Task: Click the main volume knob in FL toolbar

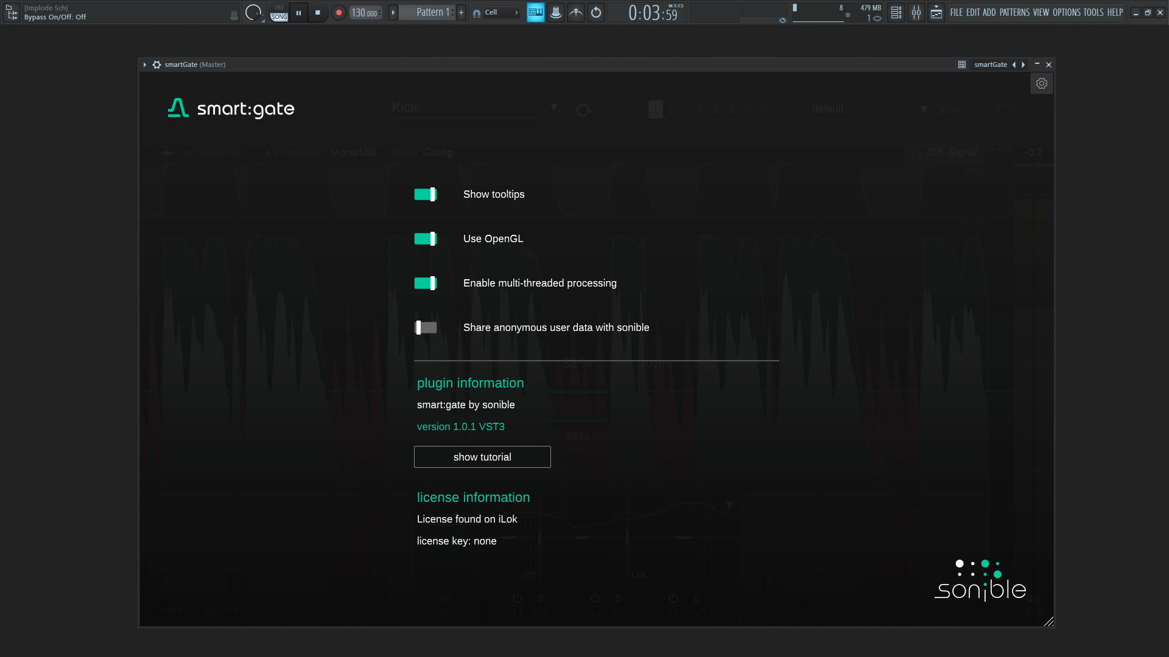Action: coord(253,12)
